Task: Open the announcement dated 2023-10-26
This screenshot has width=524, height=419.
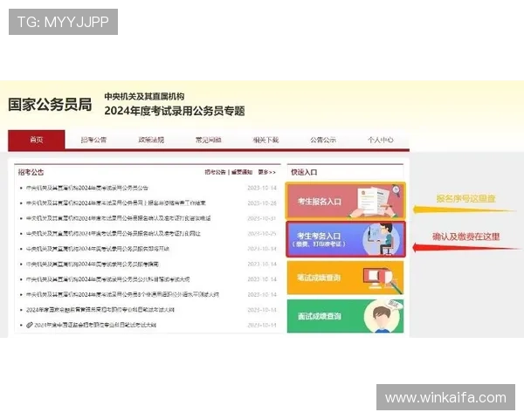Action: coord(116,203)
